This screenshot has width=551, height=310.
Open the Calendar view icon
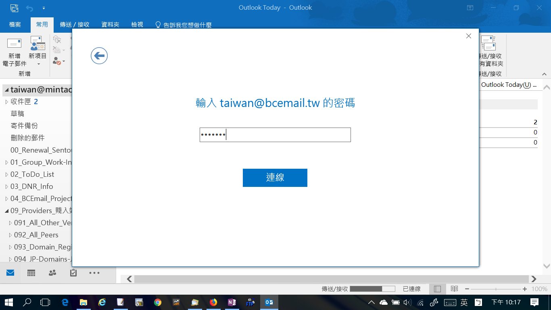(x=31, y=273)
